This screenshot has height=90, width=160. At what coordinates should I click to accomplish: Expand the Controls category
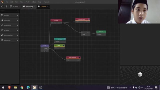(x=17, y=20)
